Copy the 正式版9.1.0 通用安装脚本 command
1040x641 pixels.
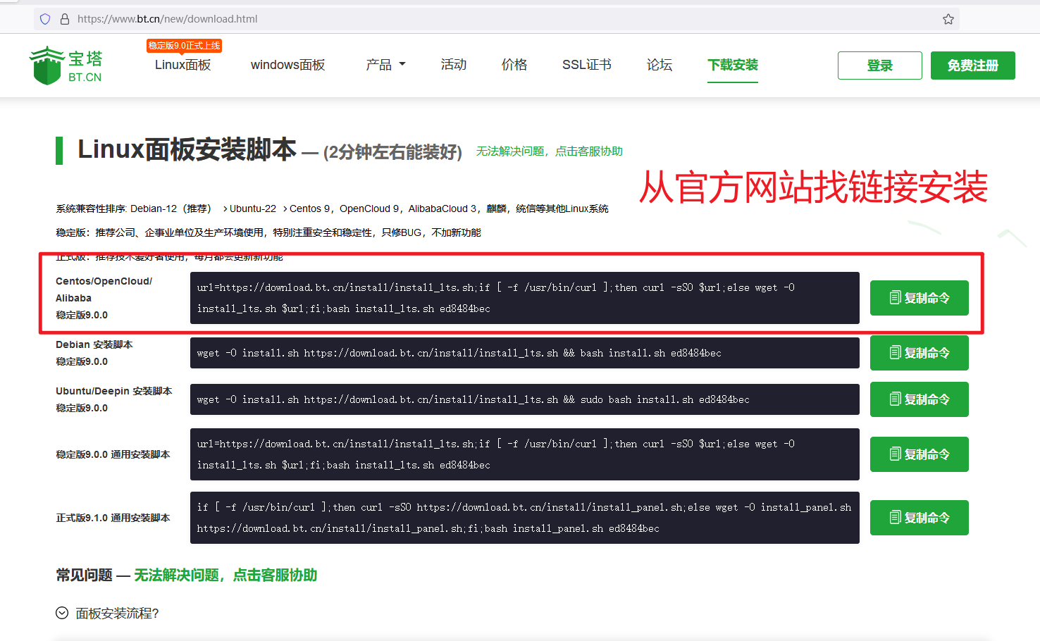tap(920, 518)
